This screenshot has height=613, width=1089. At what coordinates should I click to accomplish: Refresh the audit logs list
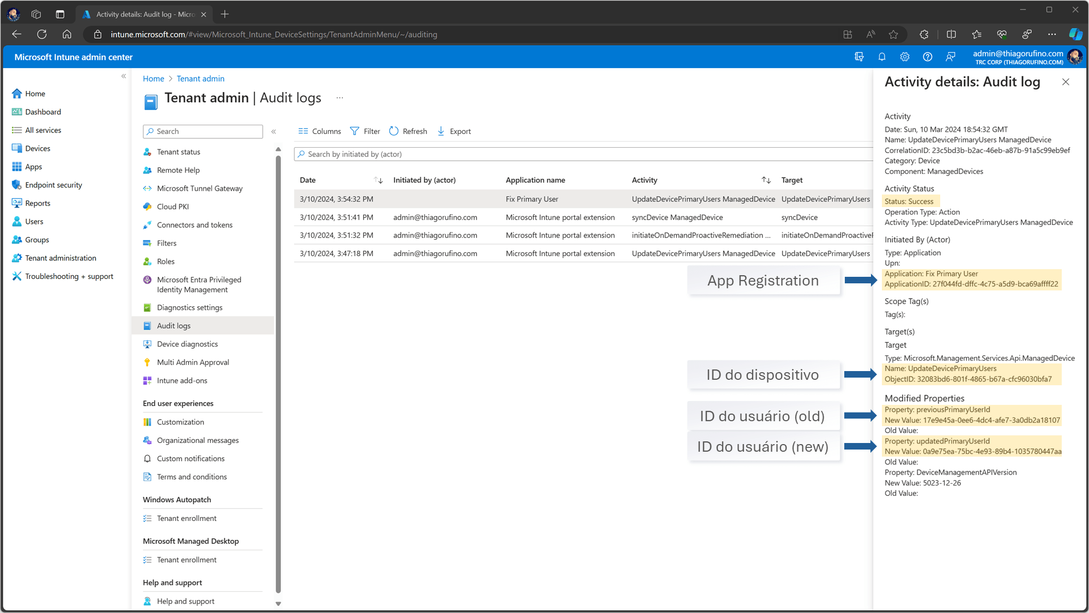coord(408,131)
